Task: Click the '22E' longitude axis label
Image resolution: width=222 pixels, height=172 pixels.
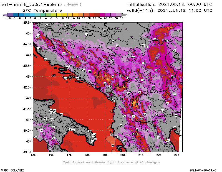Action: pos(159,155)
